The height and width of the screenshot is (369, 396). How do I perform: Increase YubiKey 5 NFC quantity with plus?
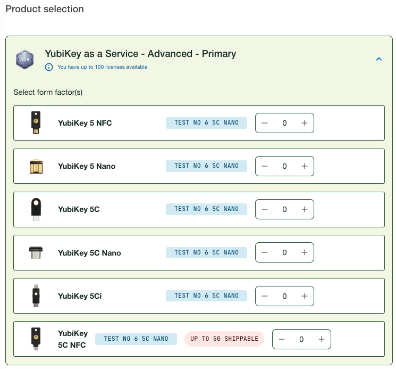(x=305, y=123)
